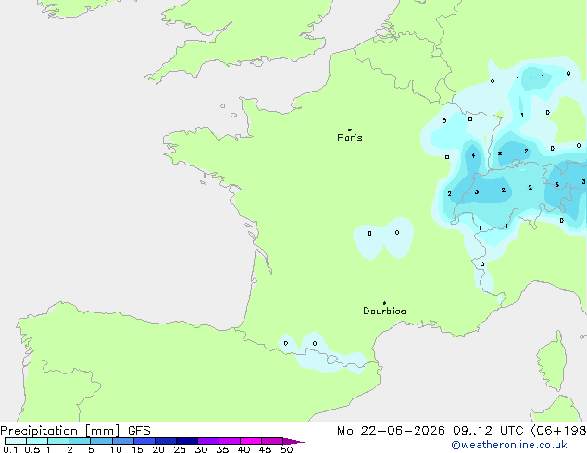Viewport: 587px width, 453px height.
Task: Pick the legend swatch between 10 and 15
Action: pyautogui.click(x=122, y=441)
